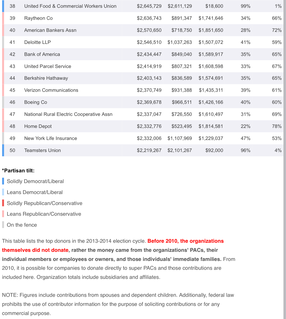Image resolution: width=286 pixels, height=319 pixels.
Task: Select the Berkshire Hathaway organization name
Action: click(x=46, y=78)
